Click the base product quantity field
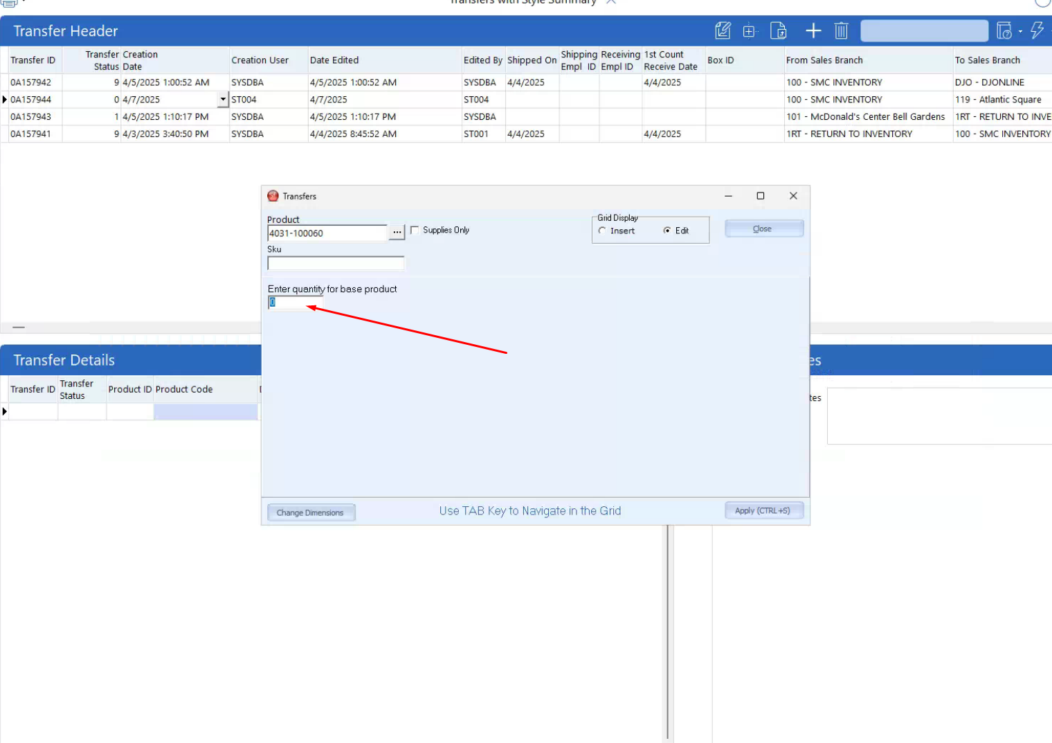Viewport: 1052px width, 743px height. (295, 302)
